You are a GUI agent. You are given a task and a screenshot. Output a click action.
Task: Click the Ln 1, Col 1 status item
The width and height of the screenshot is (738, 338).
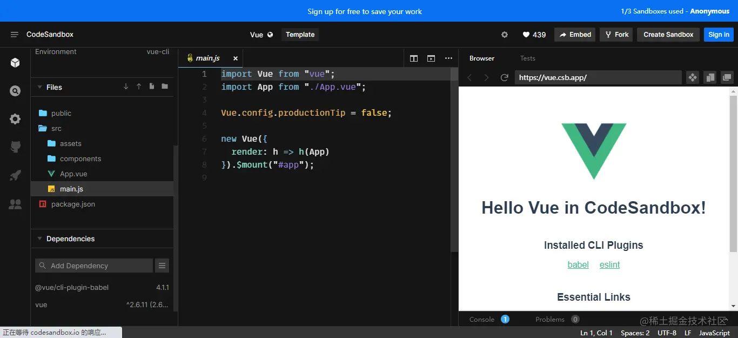tap(596, 333)
